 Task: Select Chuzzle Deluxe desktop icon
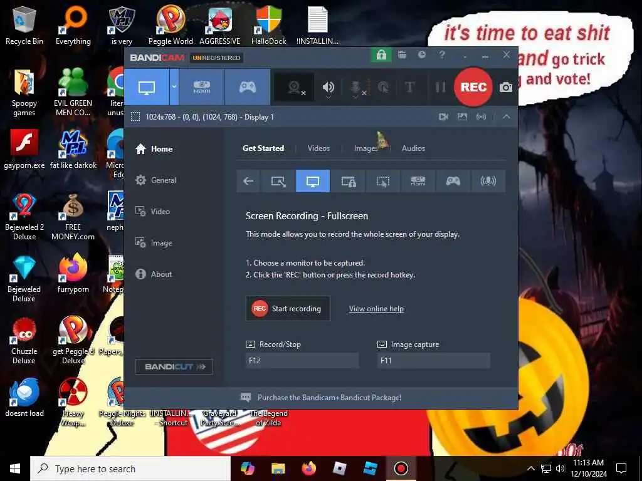(x=24, y=341)
